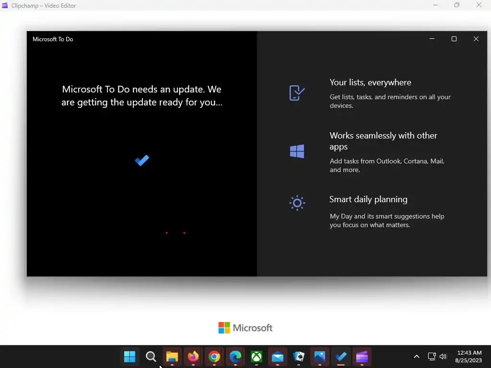The height and width of the screenshot is (368, 491).
Task: Open volume control in the system tray
Action: (x=443, y=356)
